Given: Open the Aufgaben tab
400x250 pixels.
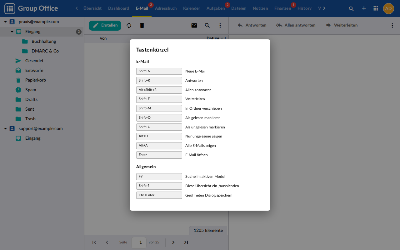Looking at the screenshot, I should [216, 8].
